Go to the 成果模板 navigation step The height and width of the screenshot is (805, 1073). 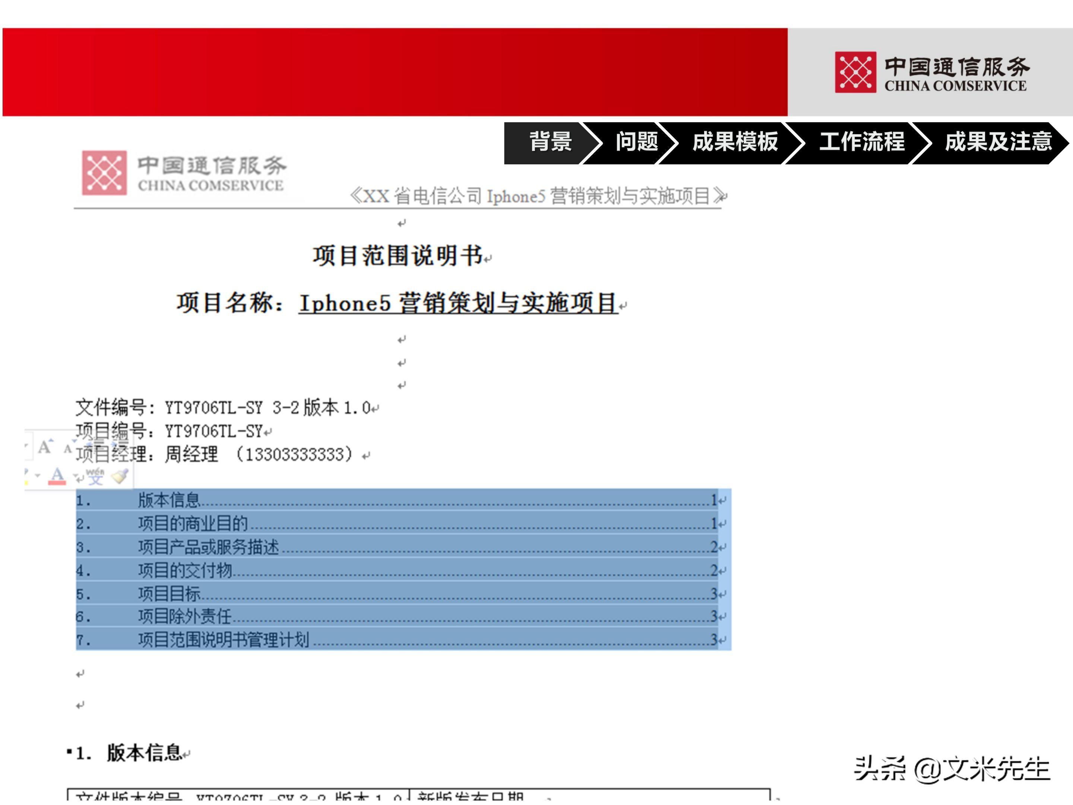click(x=735, y=142)
